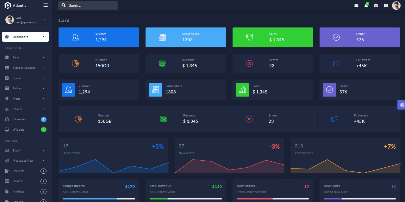Click the Widgets green badge showing 4
The height and width of the screenshot is (202, 405).
pos(43,129)
